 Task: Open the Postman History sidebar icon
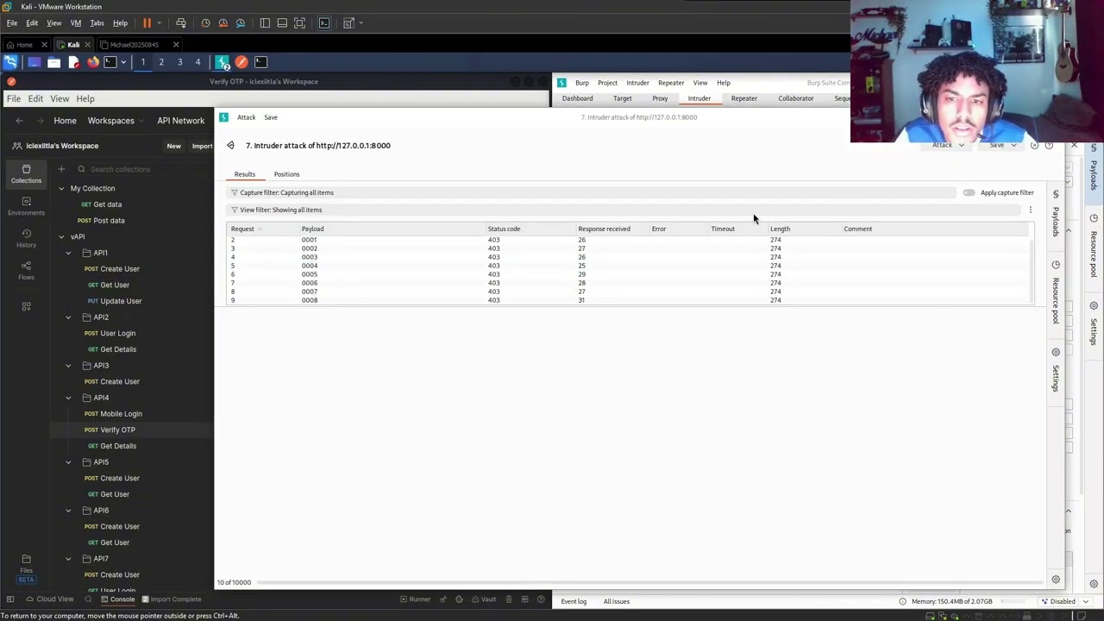pyautogui.click(x=26, y=239)
